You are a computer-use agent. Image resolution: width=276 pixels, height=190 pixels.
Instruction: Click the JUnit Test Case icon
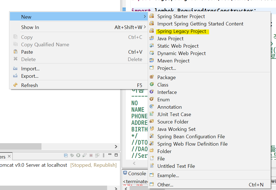[152, 114]
